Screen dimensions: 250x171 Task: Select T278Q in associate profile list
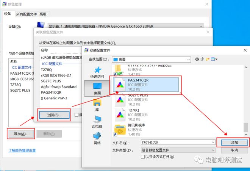46,70
